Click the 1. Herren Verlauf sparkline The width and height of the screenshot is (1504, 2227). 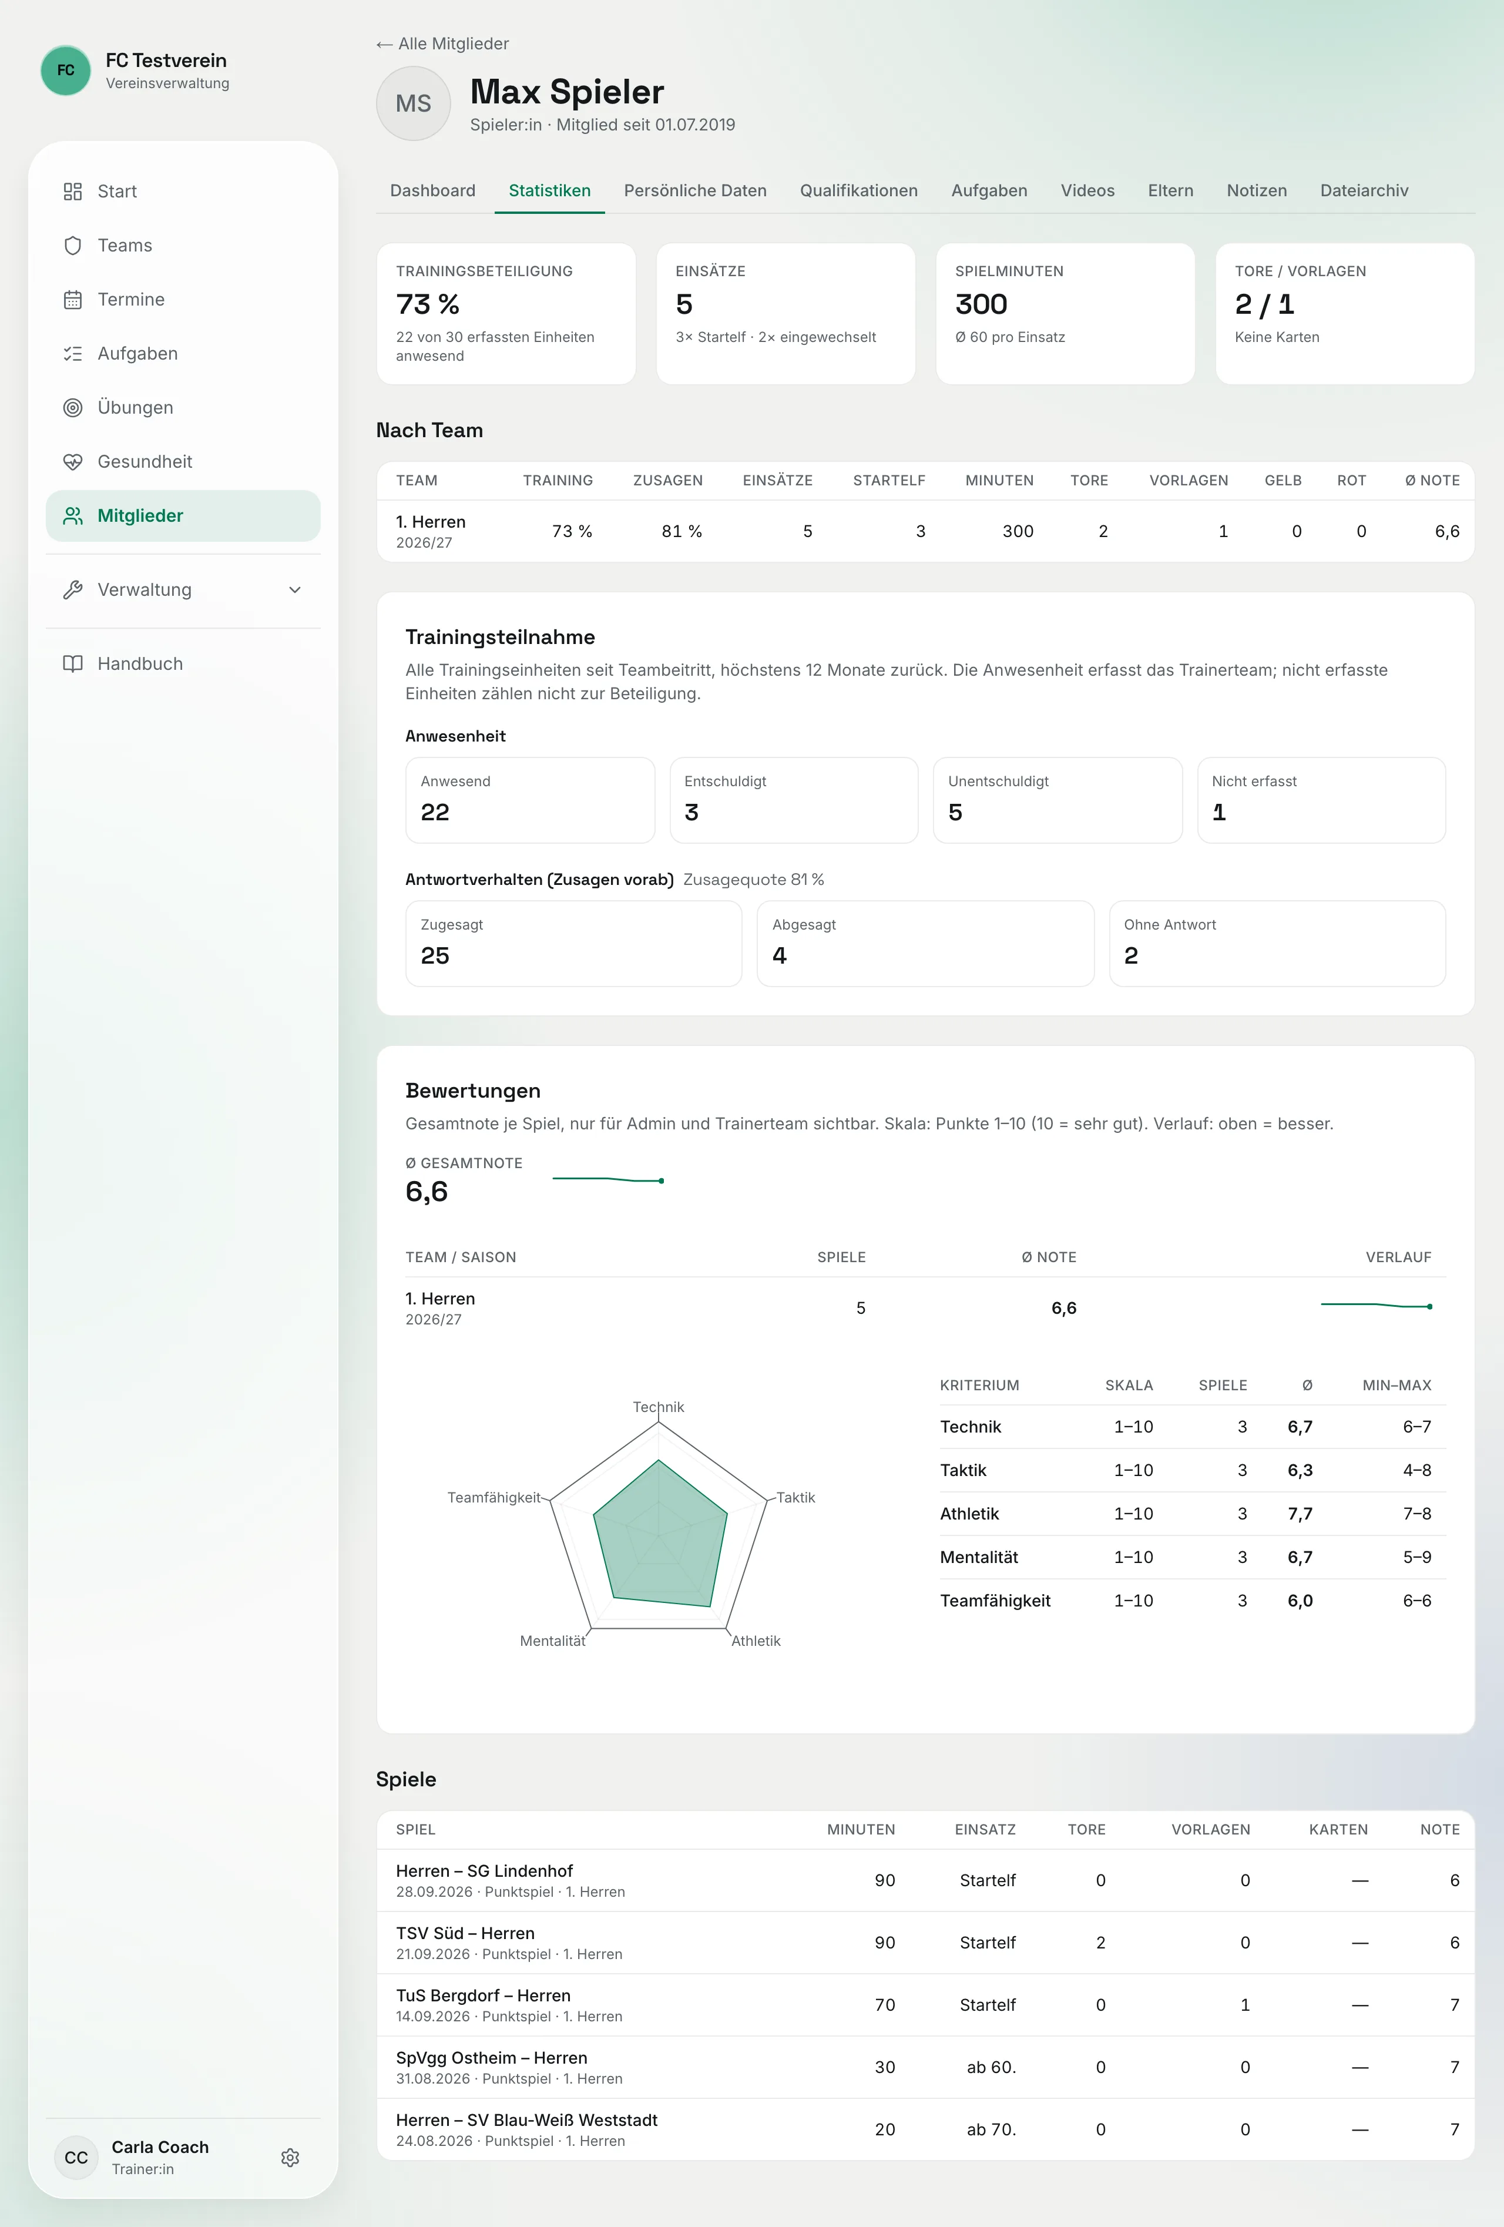pos(1377,1305)
